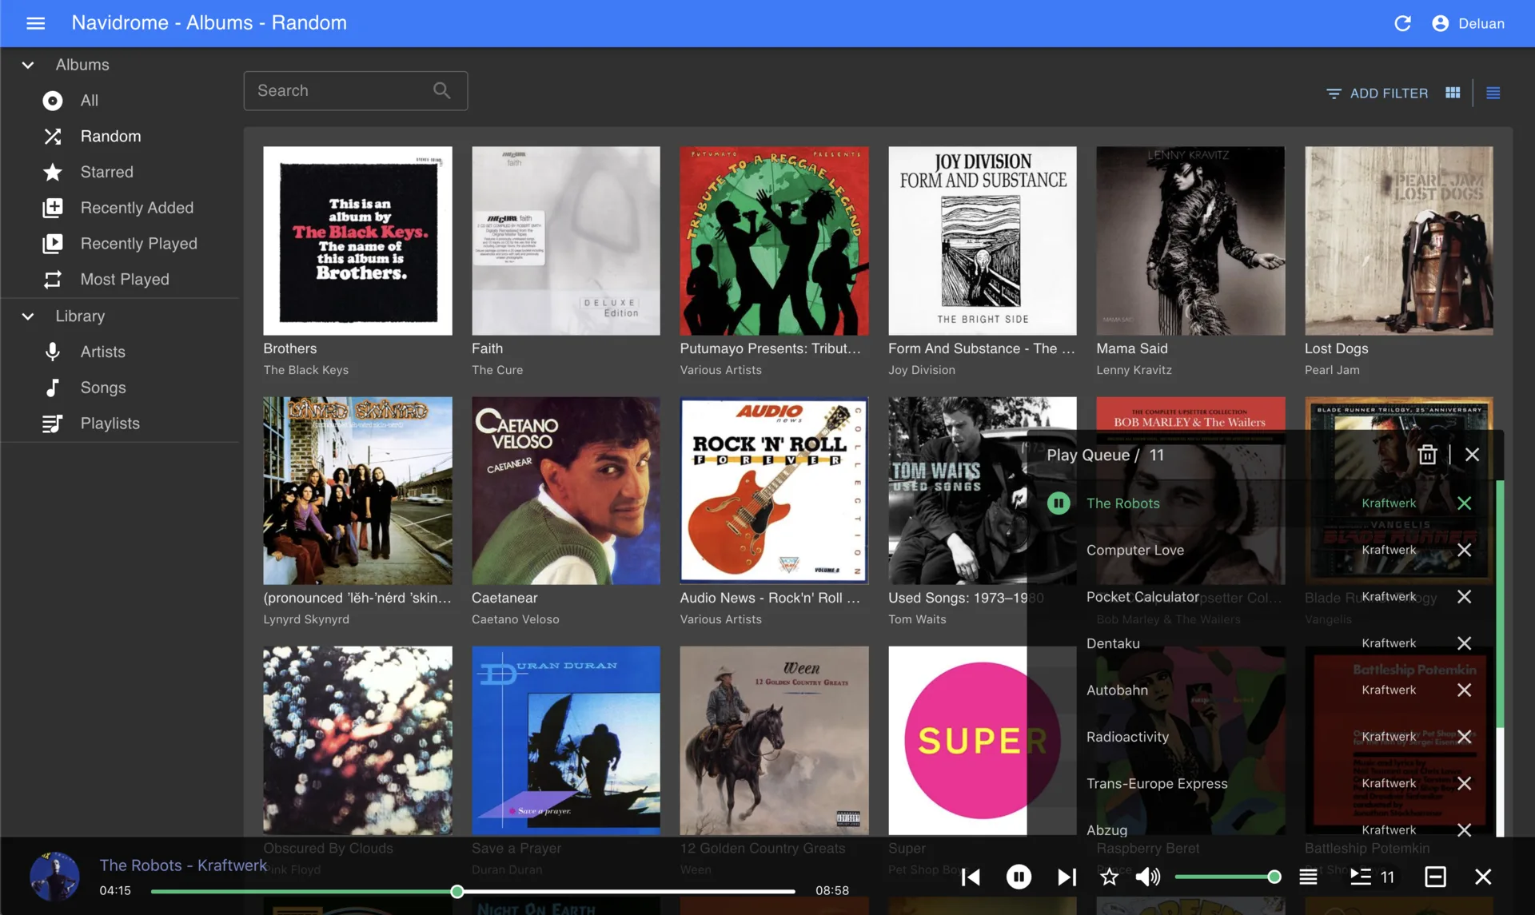Click the album Search field

(x=344, y=90)
